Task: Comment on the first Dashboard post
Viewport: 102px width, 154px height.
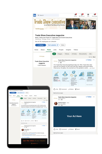Action: click(63, 89)
